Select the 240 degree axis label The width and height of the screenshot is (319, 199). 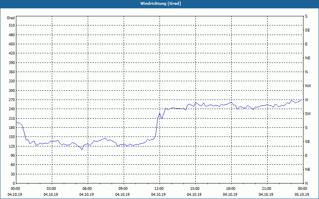[12, 109]
